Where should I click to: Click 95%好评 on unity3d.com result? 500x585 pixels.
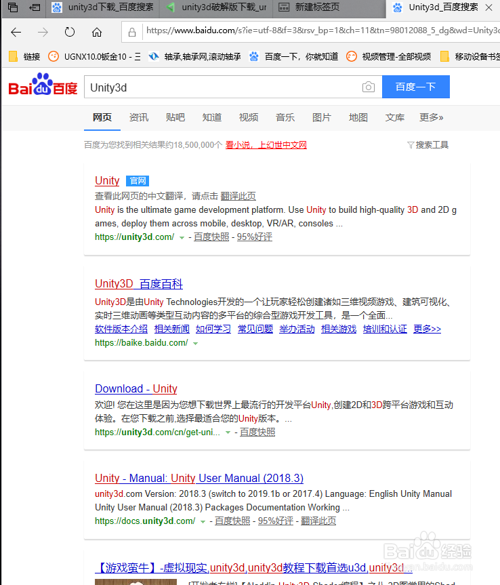point(254,237)
